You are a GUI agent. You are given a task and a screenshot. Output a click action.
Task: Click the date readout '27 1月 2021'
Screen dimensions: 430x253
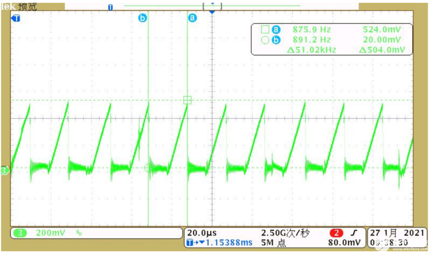click(397, 233)
